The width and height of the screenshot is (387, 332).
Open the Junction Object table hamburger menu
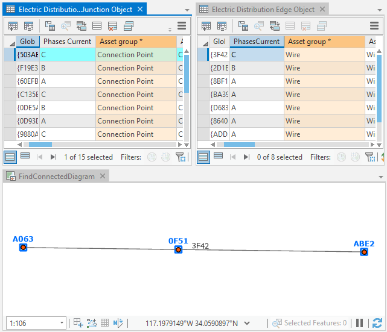pyautogui.click(x=181, y=26)
